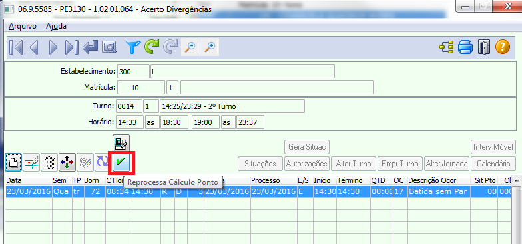Image resolution: width=522 pixels, height=244 pixels.
Task: Click the zoom in magnifier icon
Action: pyautogui.click(x=210, y=47)
